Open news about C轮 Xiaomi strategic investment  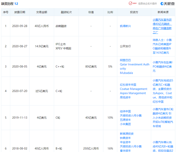point(163,118)
